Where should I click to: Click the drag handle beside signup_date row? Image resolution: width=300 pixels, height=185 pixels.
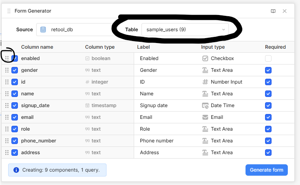point(7,105)
